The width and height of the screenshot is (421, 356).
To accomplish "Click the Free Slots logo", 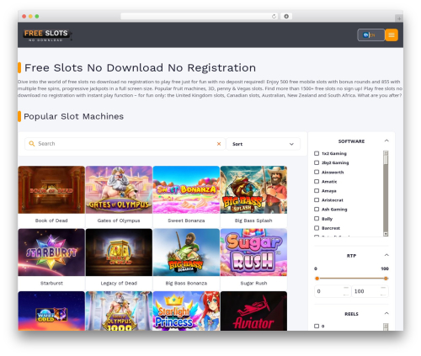I will tap(46, 35).
